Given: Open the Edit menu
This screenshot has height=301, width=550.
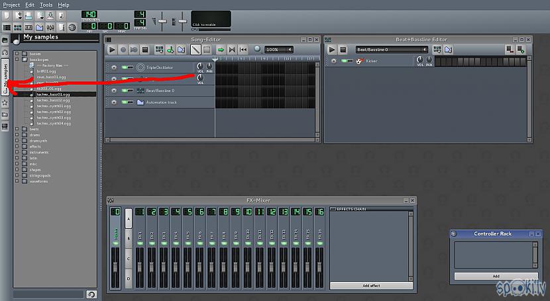Looking at the screenshot, I should pyautogui.click(x=30, y=5).
